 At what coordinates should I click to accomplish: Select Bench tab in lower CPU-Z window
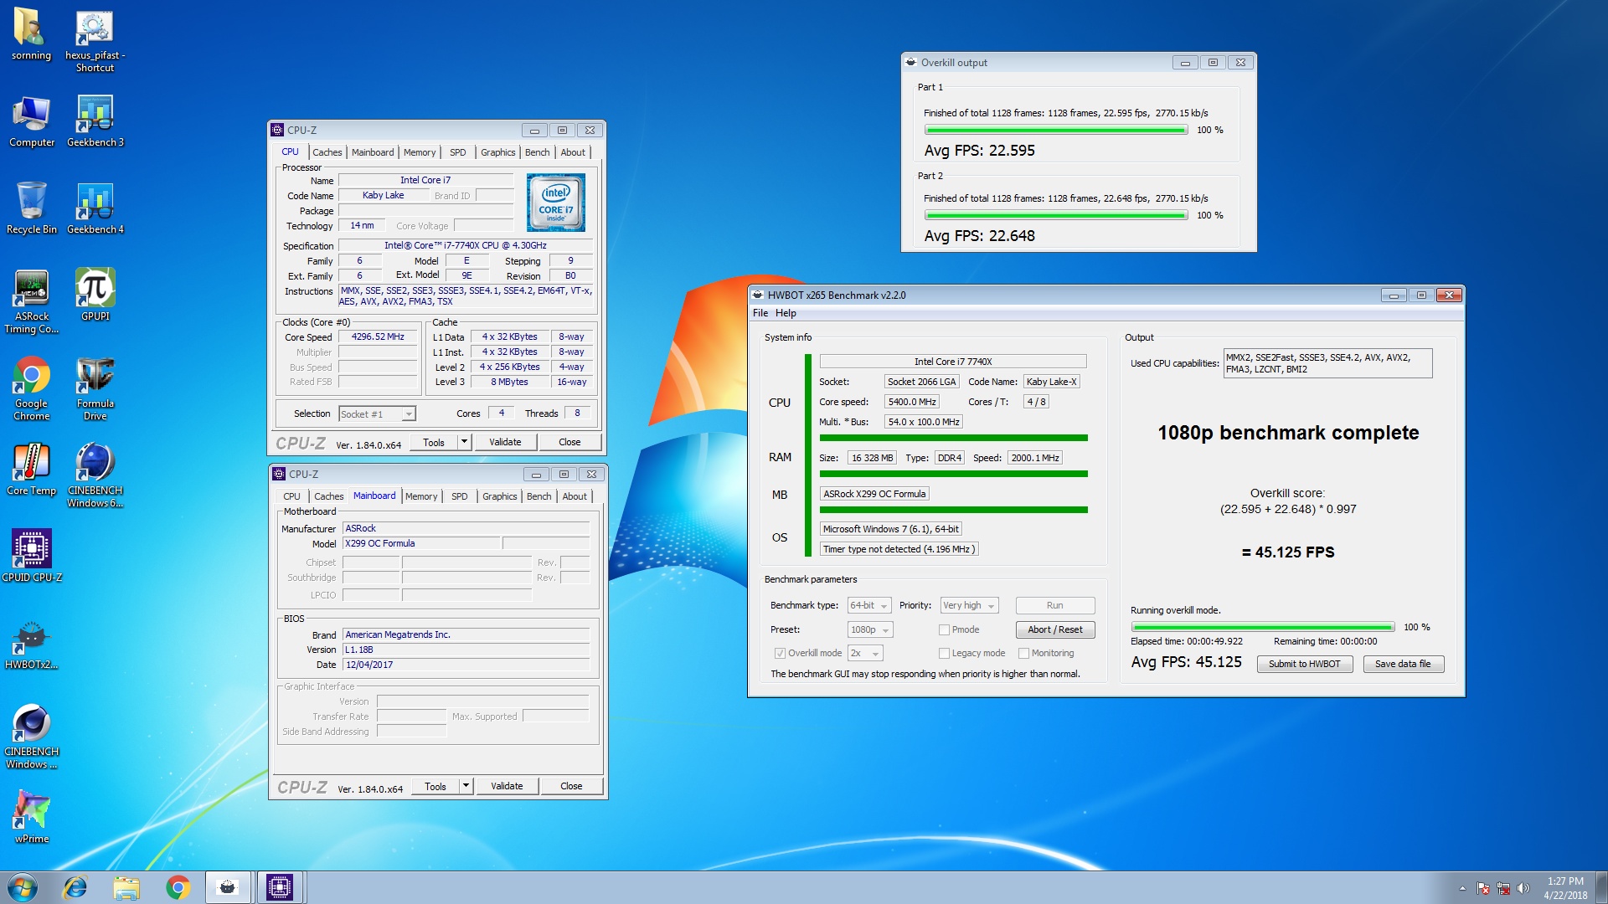coord(539,496)
